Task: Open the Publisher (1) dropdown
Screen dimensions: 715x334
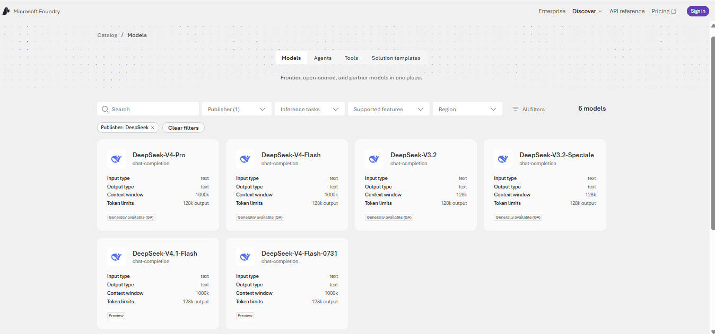Action: pyautogui.click(x=237, y=109)
